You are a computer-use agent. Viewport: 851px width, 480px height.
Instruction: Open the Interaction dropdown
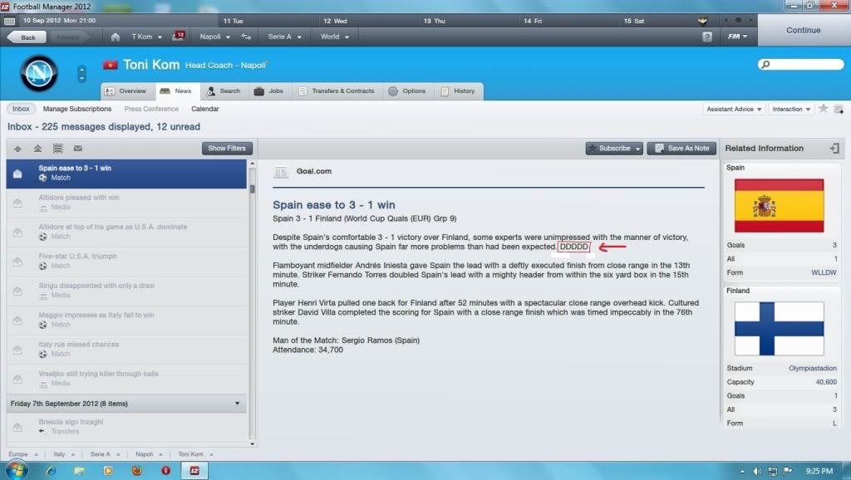point(791,109)
